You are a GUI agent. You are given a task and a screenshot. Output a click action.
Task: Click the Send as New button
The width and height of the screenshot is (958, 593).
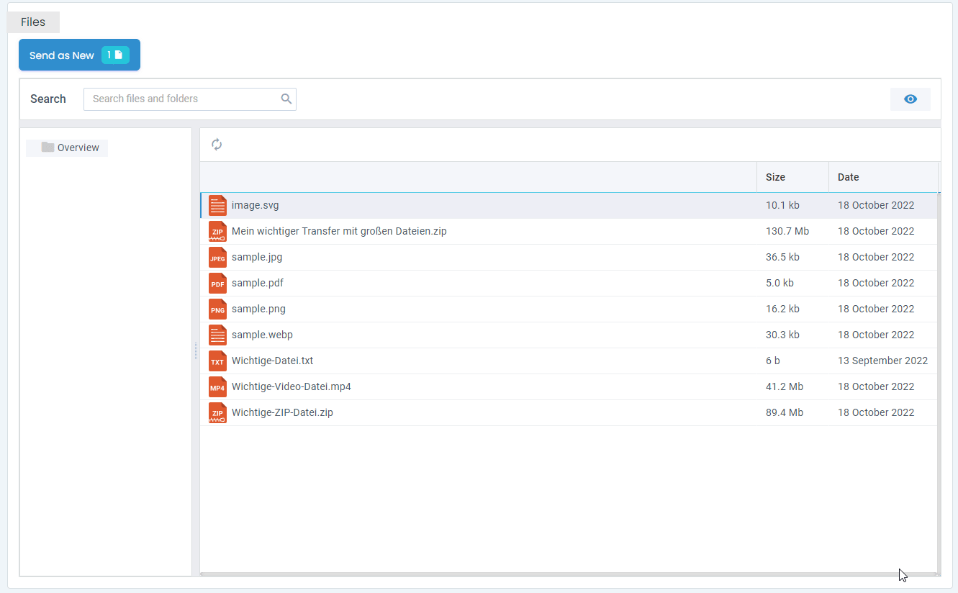point(62,55)
